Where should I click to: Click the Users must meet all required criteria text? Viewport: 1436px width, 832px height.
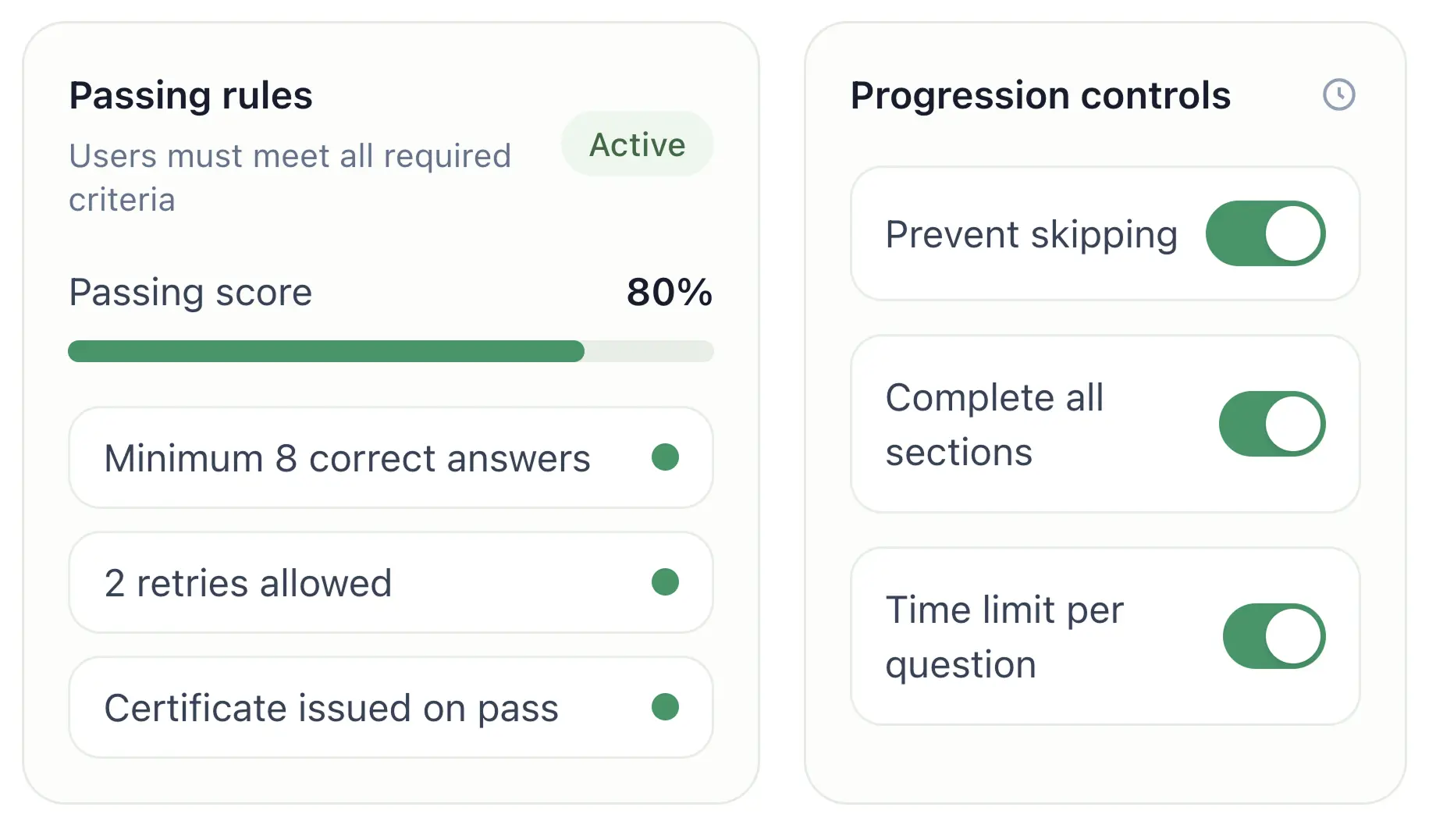click(290, 177)
